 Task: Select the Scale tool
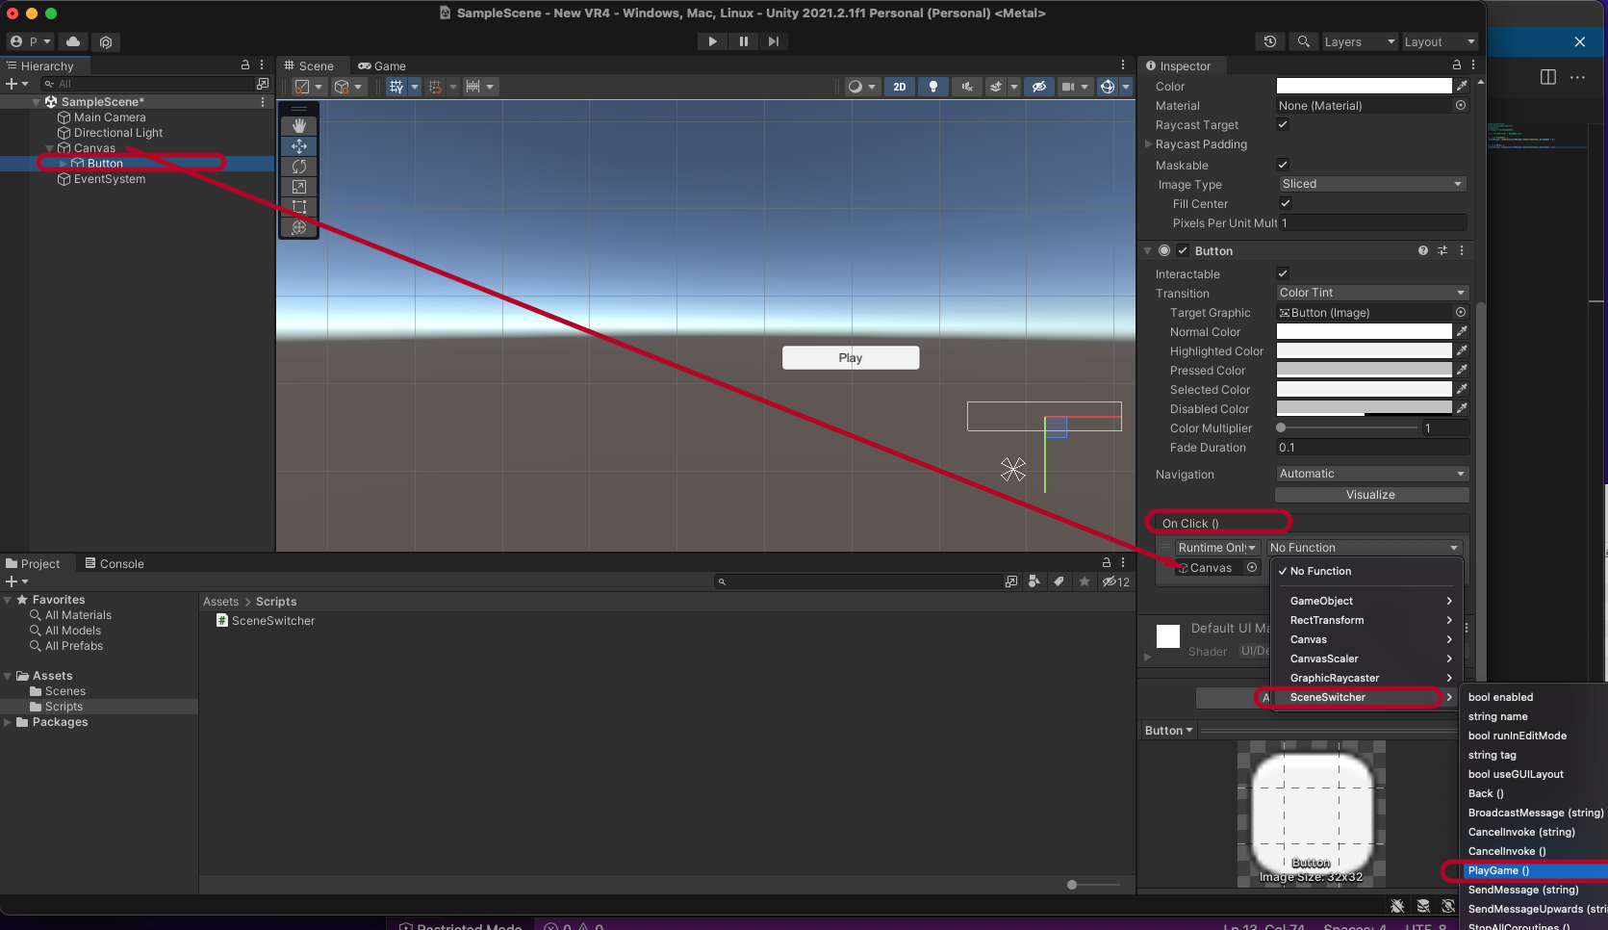coord(299,187)
